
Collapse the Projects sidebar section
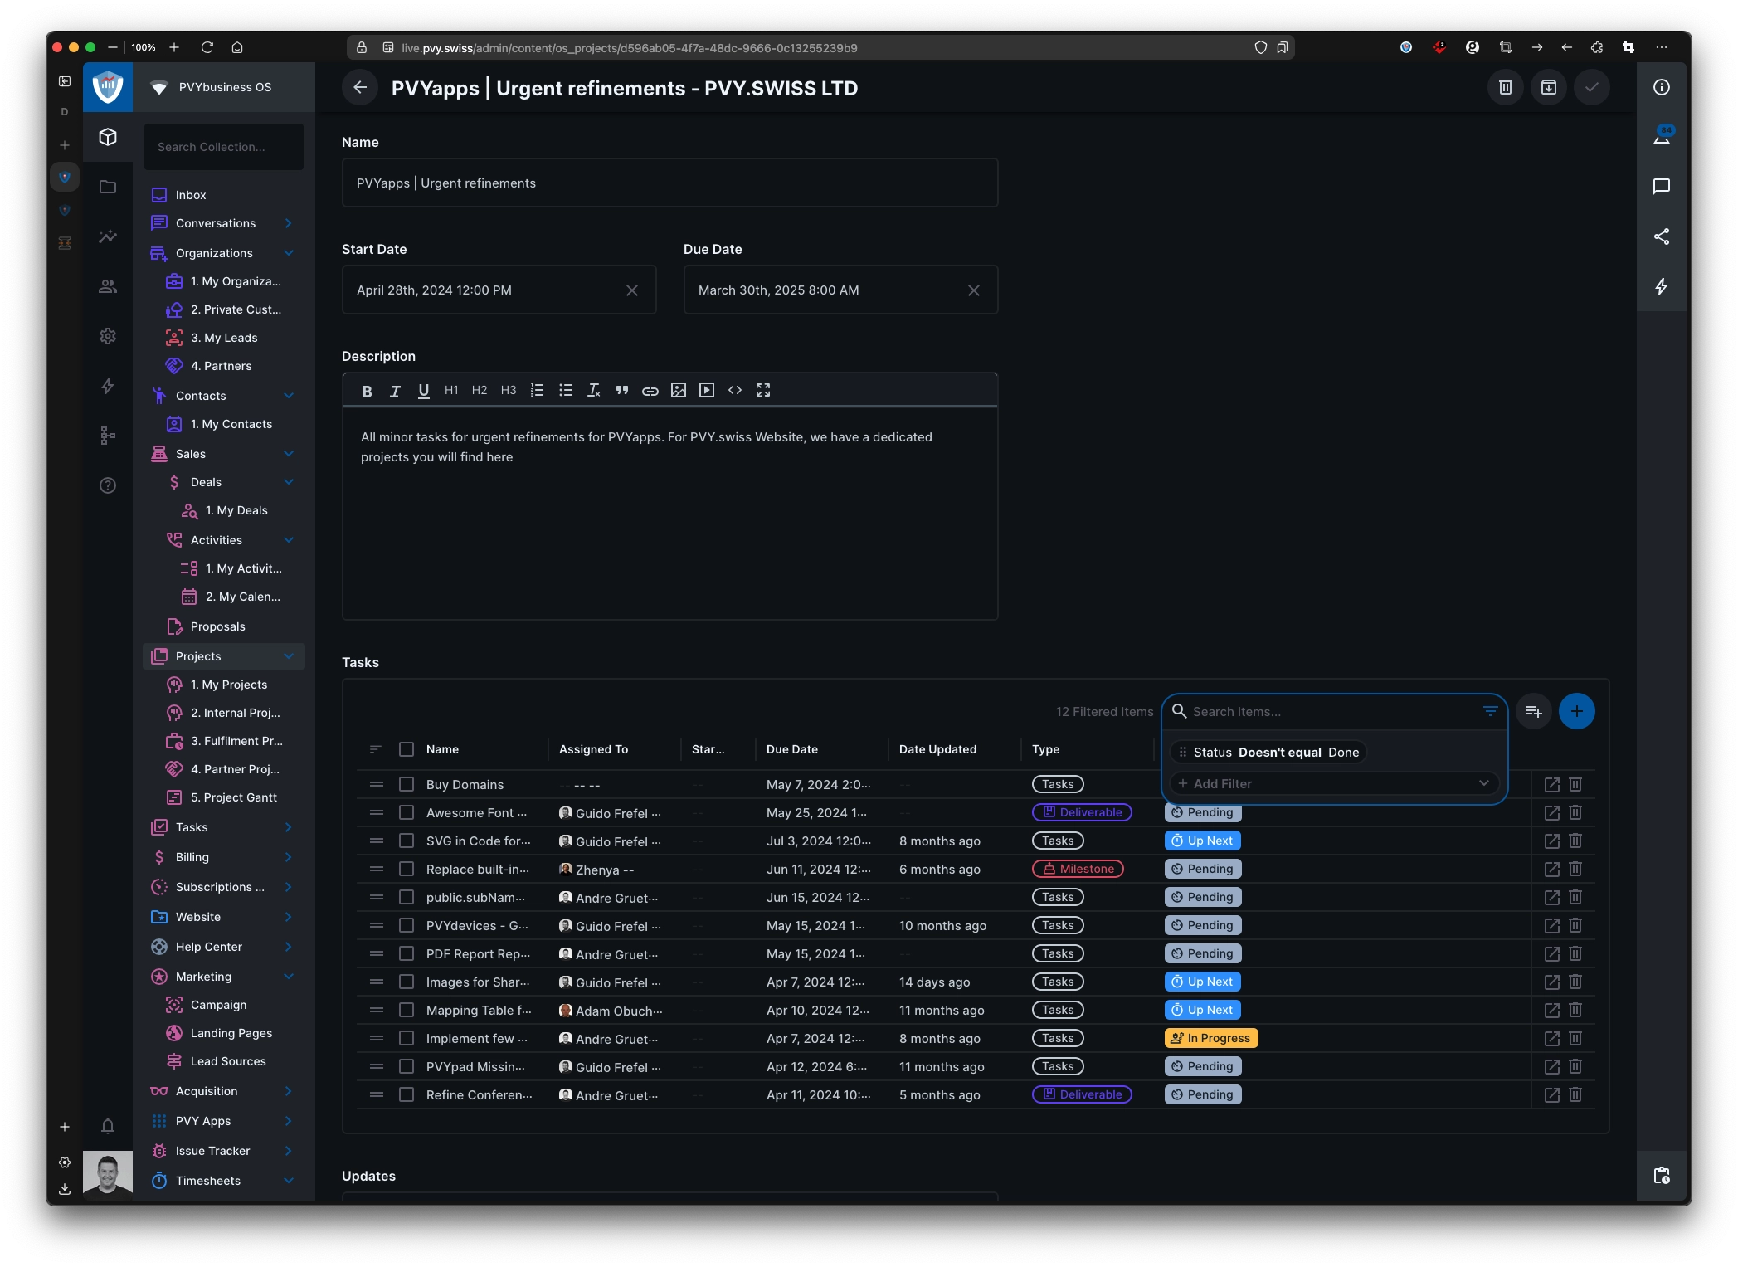point(289,656)
